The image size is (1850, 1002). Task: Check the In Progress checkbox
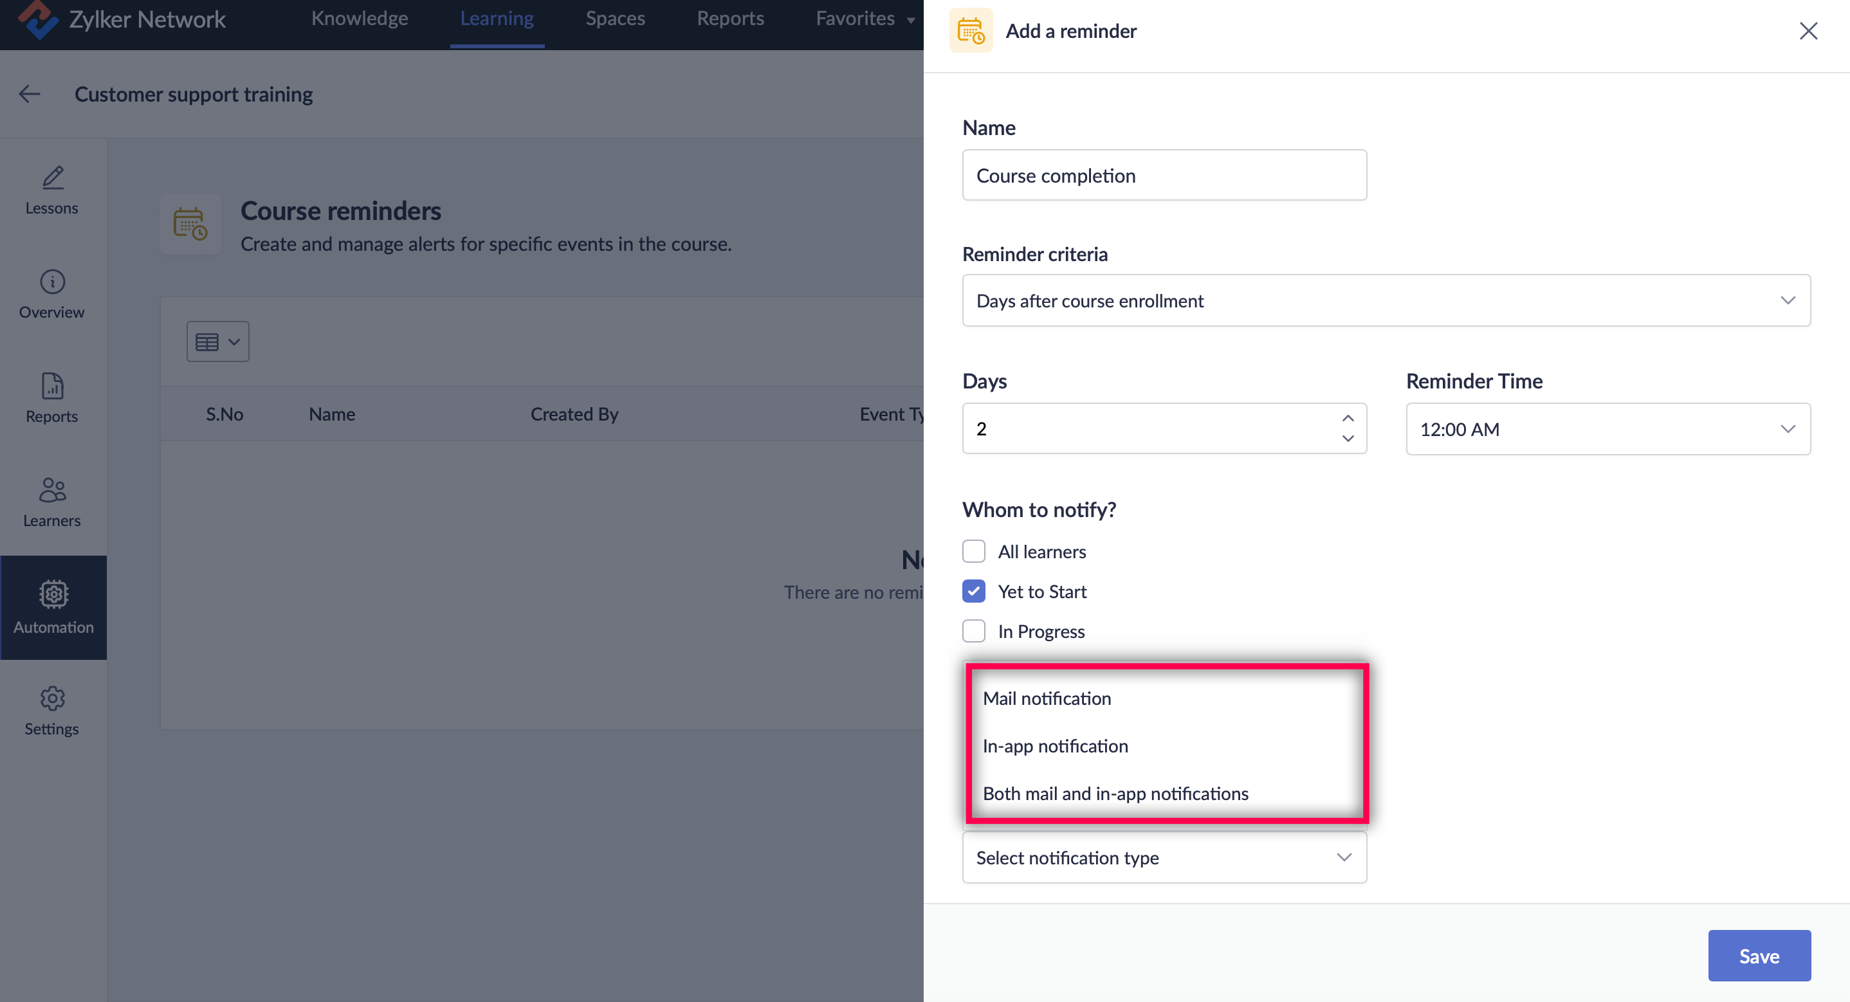[974, 631]
